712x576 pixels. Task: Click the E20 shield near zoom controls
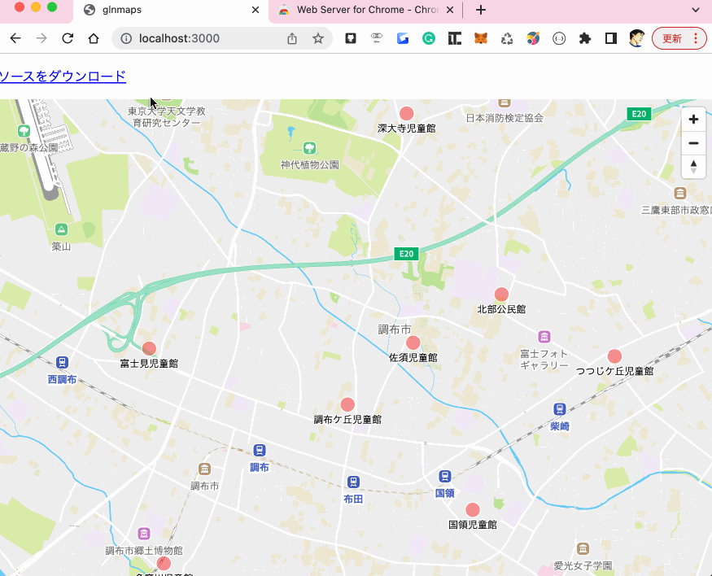(x=639, y=114)
